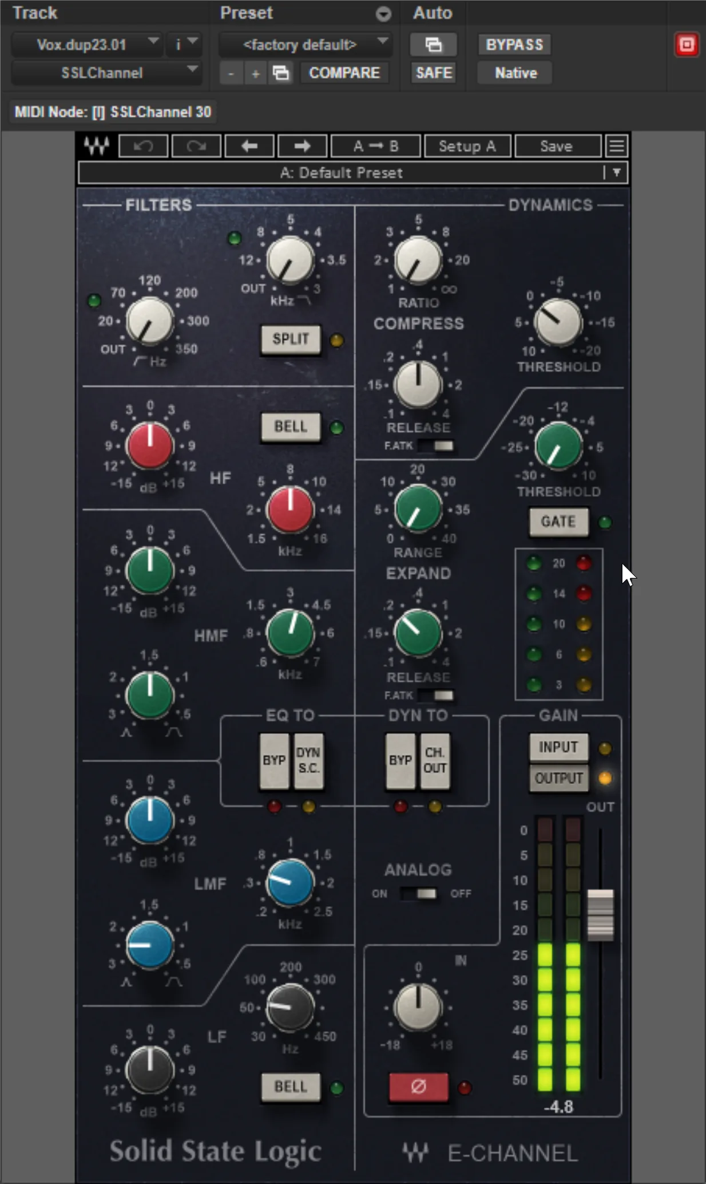Viewport: 706px width, 1184px height.
Task: Open the Waves hamburger menu icon
Action: coord(617,146)
